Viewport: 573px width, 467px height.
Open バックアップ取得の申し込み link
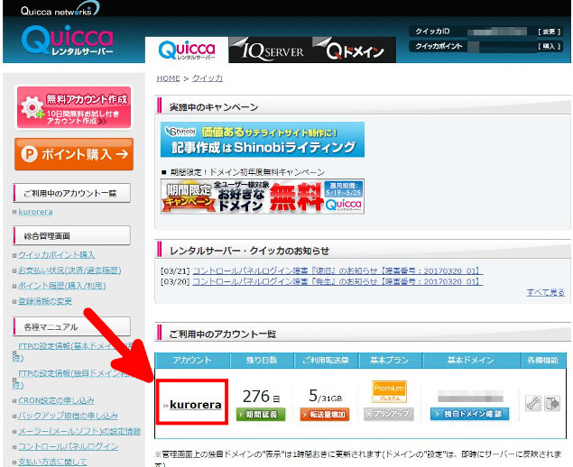tap(68, 416)
